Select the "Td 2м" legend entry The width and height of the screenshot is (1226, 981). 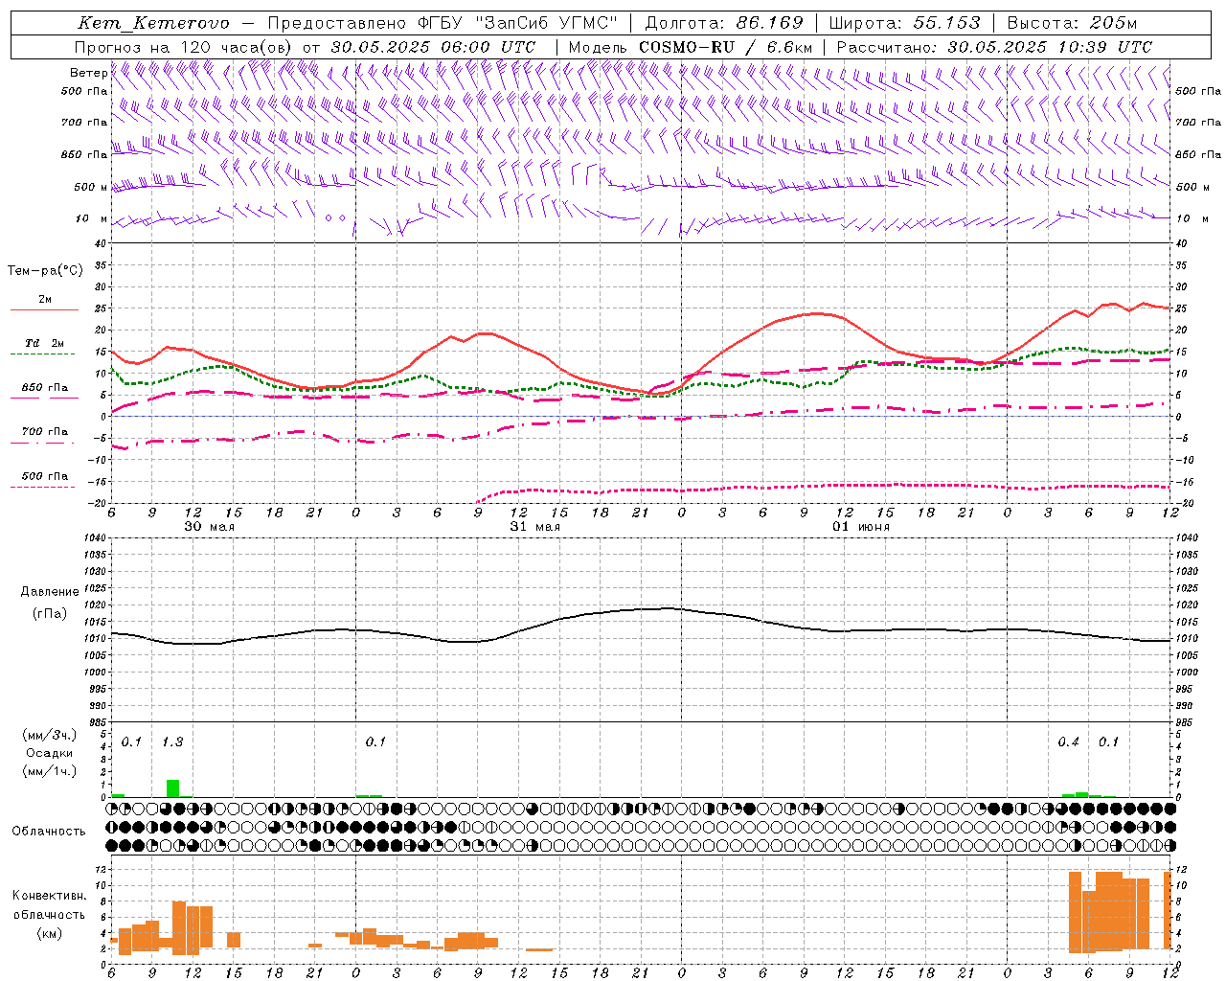(44, 343)
